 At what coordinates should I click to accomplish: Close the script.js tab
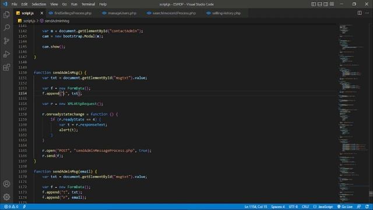pyautogui.click(x=41, y=13)
